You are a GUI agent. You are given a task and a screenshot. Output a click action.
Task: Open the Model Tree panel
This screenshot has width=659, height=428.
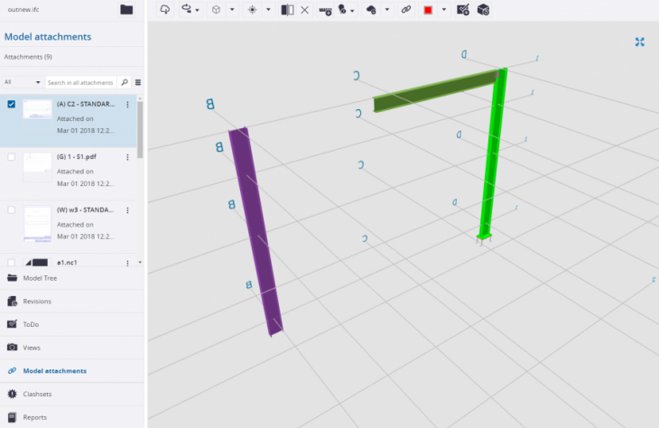[x=40, y=278]
